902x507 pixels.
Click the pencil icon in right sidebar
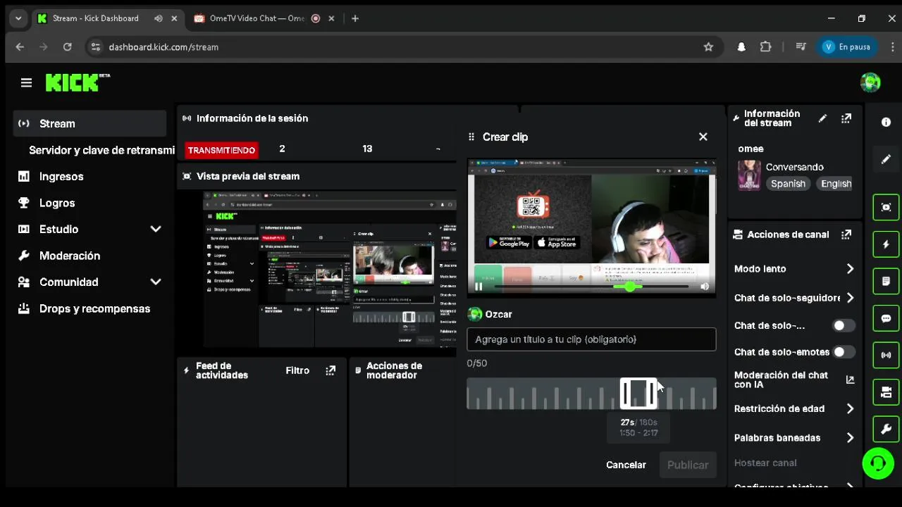[886, 159]
